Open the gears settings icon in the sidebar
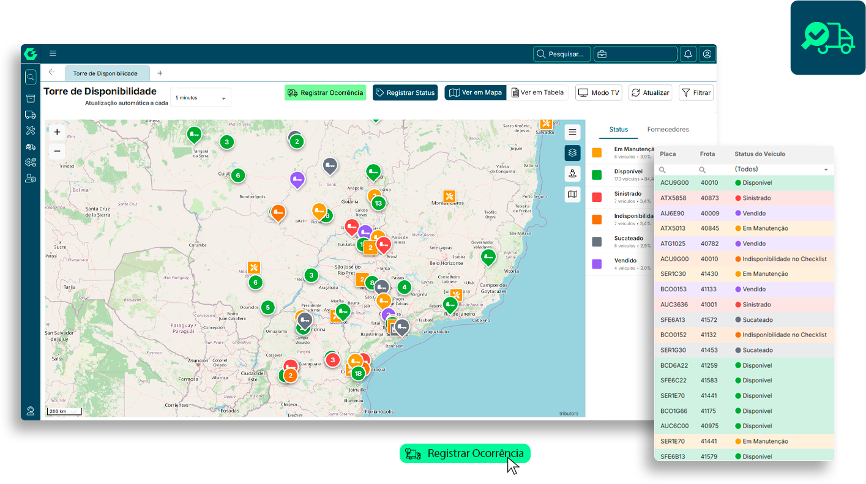Image resolution: width=866 pixels, height=484 pixels. [x=31, y=162]
